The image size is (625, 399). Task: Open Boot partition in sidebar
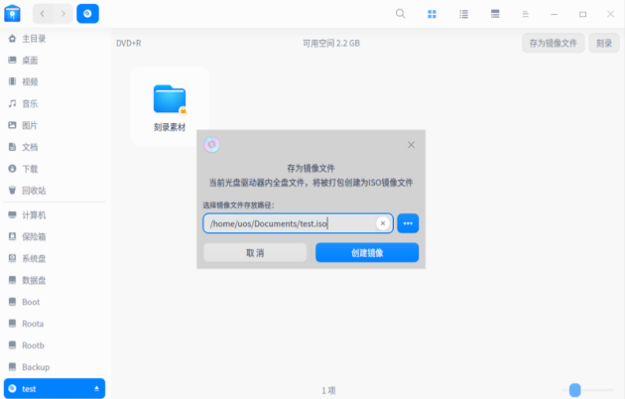coord(55,302)
